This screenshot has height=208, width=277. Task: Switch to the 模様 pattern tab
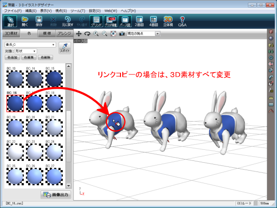click(47, 34)
